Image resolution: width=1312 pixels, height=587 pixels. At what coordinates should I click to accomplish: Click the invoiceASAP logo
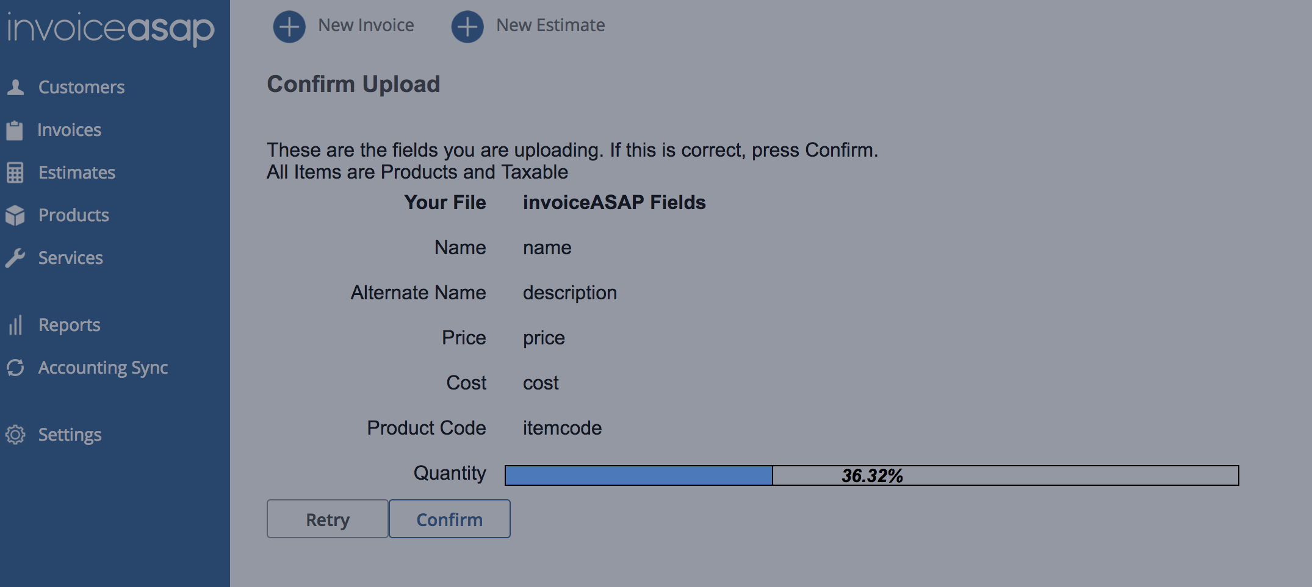coord(111,29)
